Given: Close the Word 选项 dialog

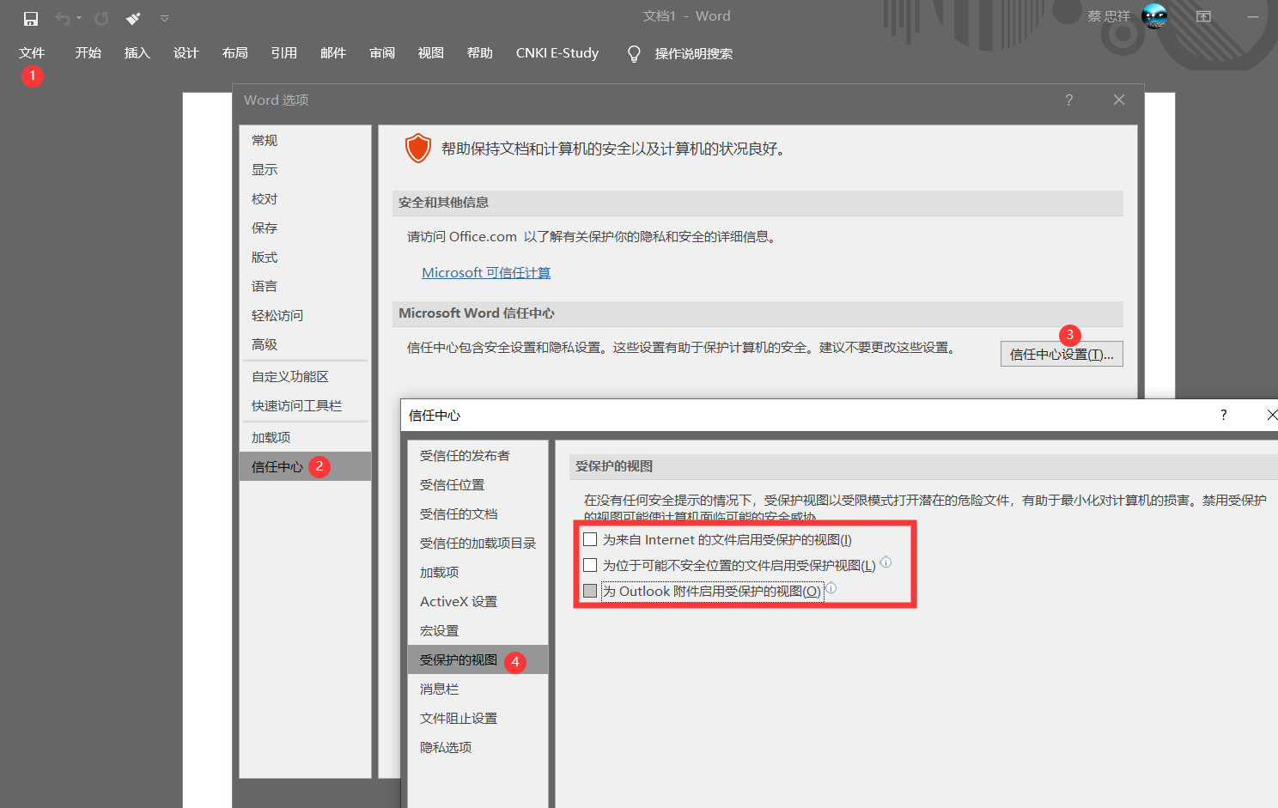Looking at the screenshot, I should point(1119,100).
